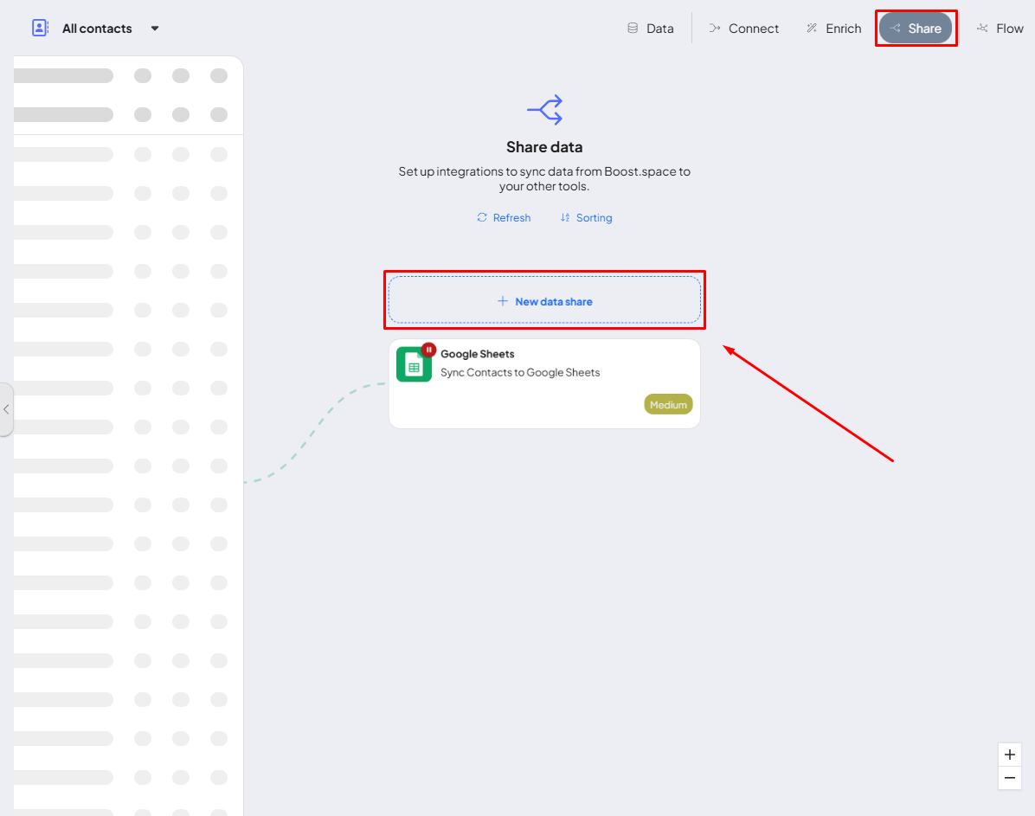
Task: Zoom in with the plus button
Action: coord(1010,755)
